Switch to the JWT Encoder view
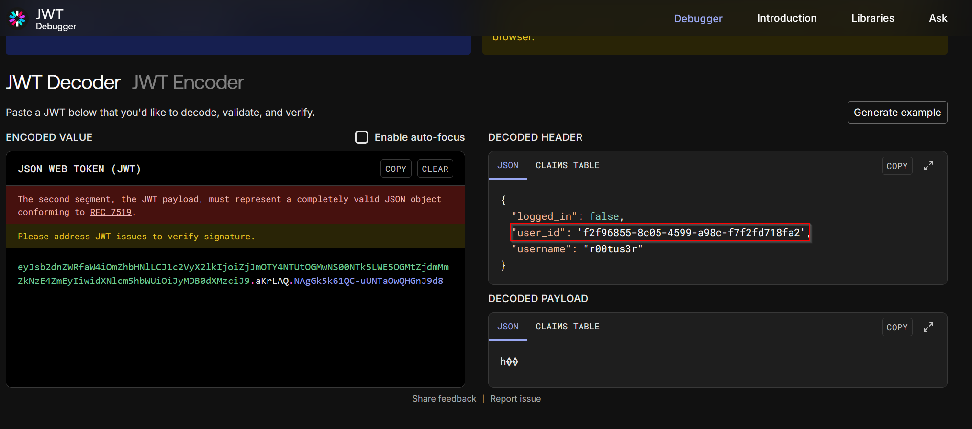972x429 pixels. click(x=188, y=82)
